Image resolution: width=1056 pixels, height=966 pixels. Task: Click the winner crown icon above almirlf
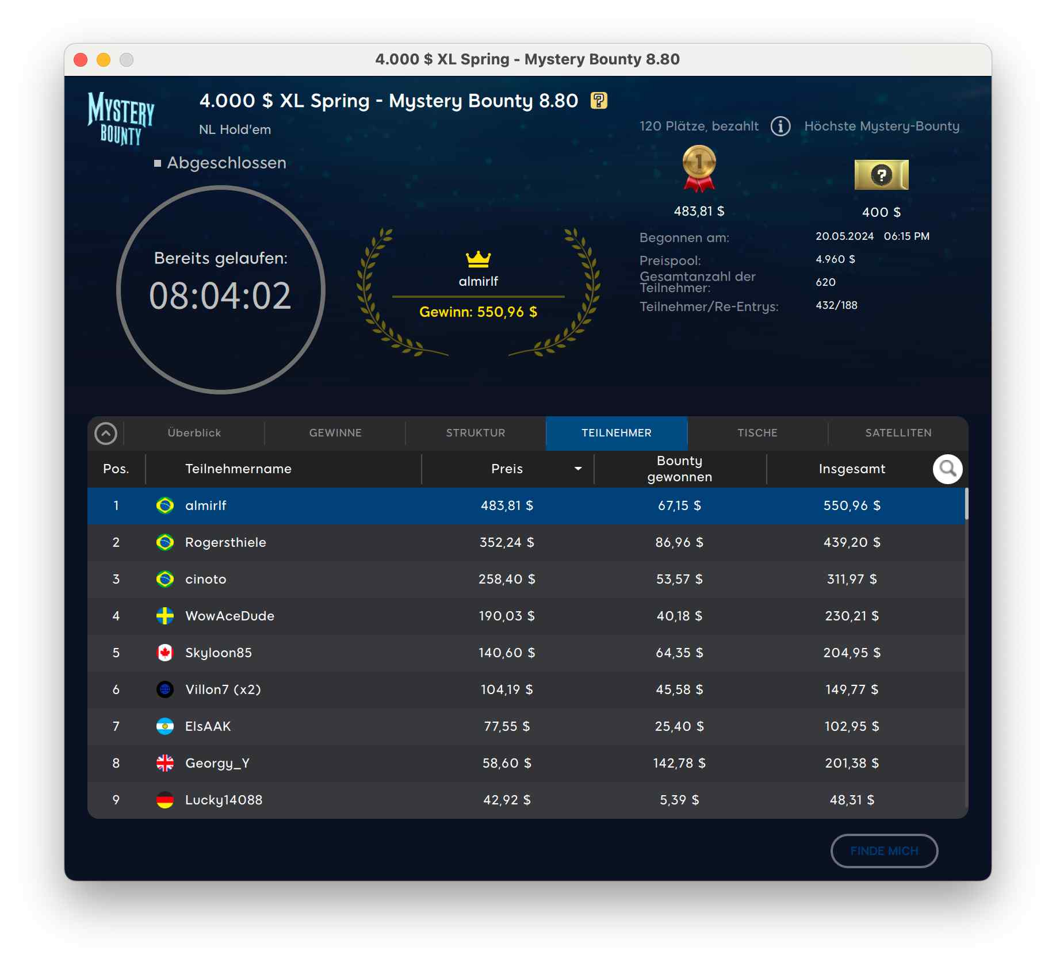tap(478, 259)
